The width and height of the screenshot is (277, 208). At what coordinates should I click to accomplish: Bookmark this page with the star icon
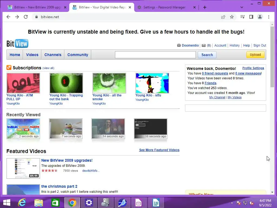click(x=232, y=17)
